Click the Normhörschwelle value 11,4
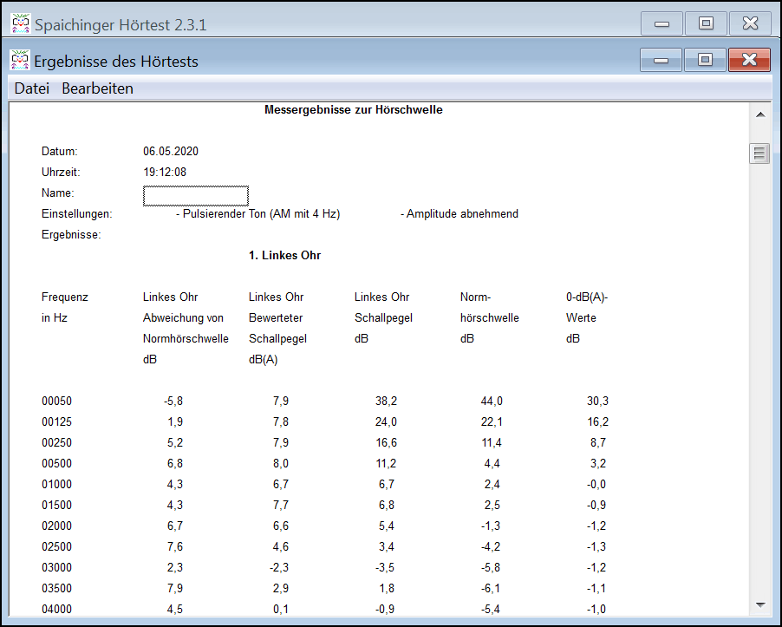 coord(492,443)
